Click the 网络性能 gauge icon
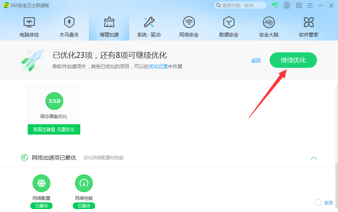 pos(84,183)
